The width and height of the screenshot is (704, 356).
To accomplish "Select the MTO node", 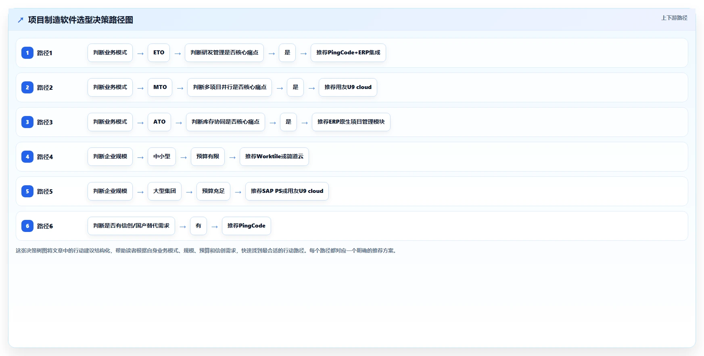I will (160, 87).
